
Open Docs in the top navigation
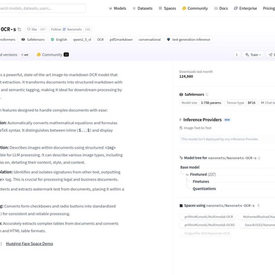pyautogui.click(x=221, y=8)
